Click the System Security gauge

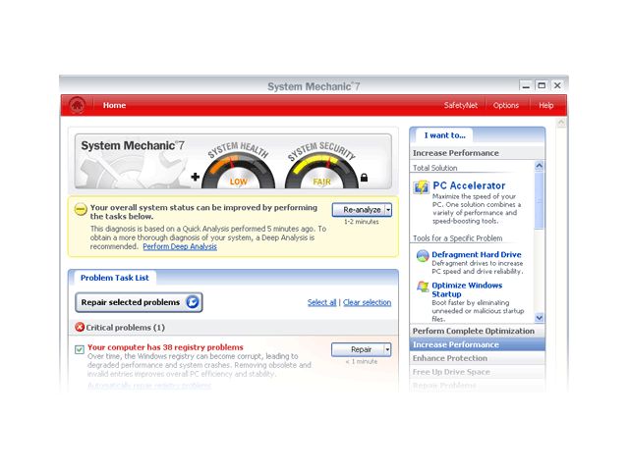[x=321, y=166]
